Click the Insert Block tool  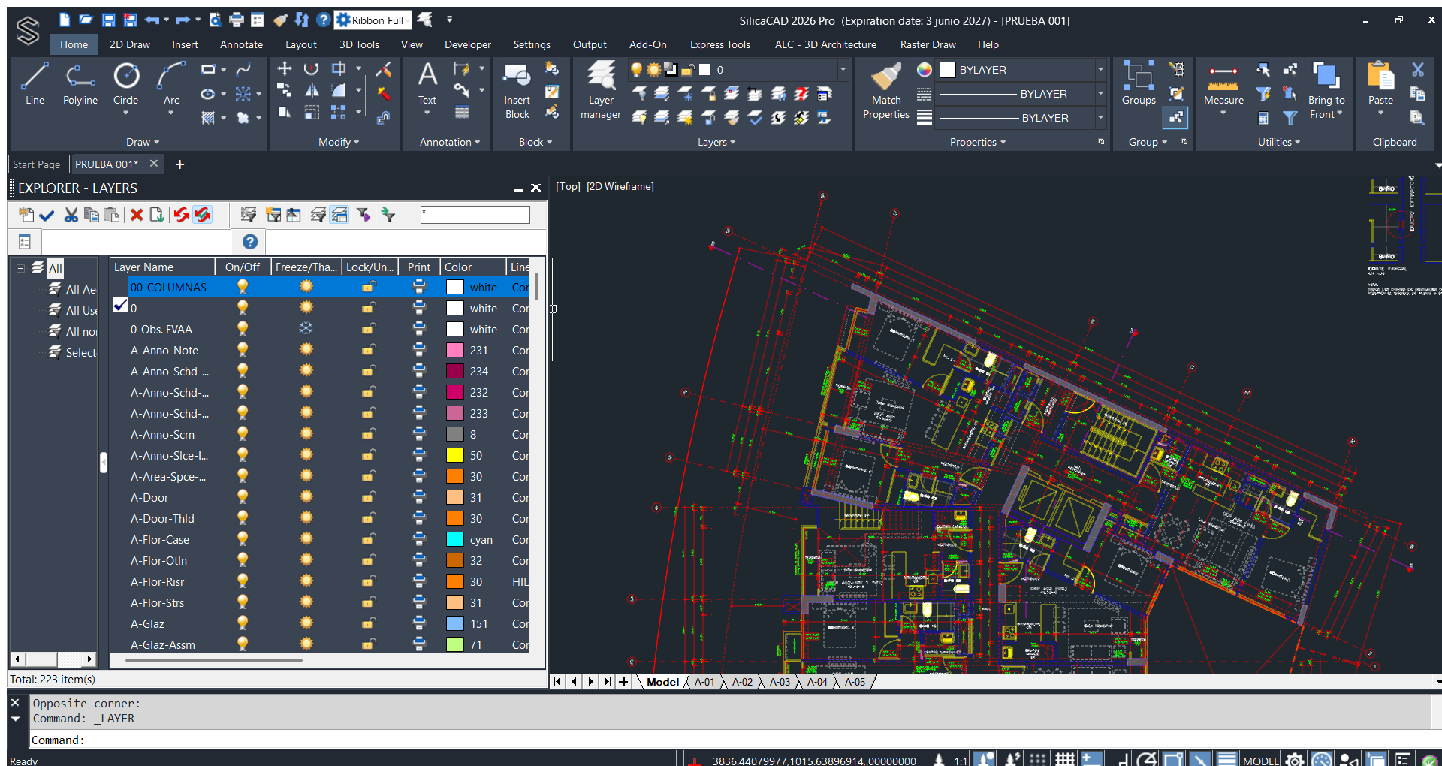(x=517, y=91)
